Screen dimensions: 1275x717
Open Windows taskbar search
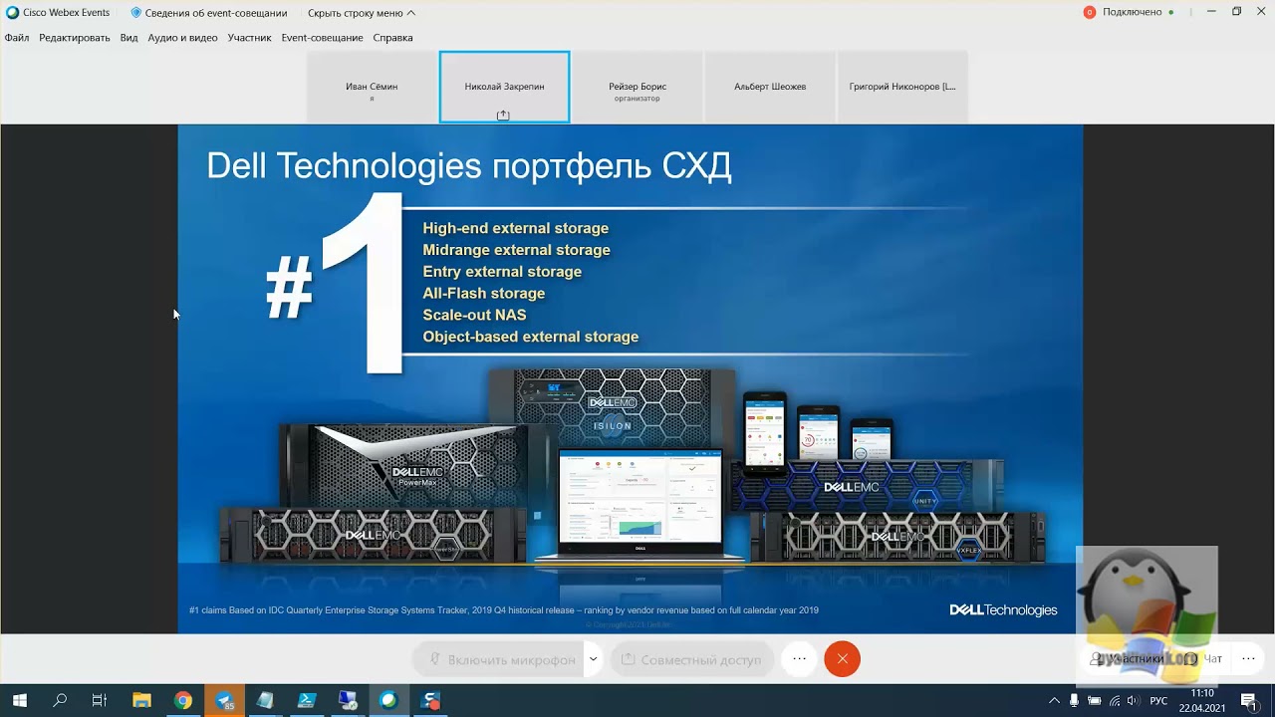point(60,700)
